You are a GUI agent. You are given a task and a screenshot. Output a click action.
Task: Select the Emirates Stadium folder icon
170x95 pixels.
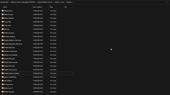point(3,36)
